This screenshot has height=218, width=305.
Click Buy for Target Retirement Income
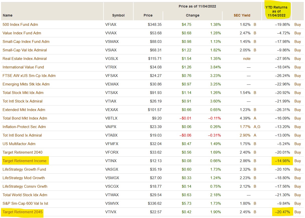coord(297,161)
